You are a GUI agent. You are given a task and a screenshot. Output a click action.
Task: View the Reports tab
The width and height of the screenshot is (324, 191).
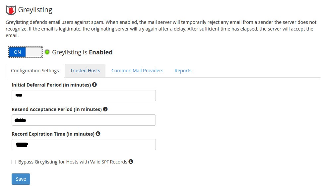click(x=183, y=71)
